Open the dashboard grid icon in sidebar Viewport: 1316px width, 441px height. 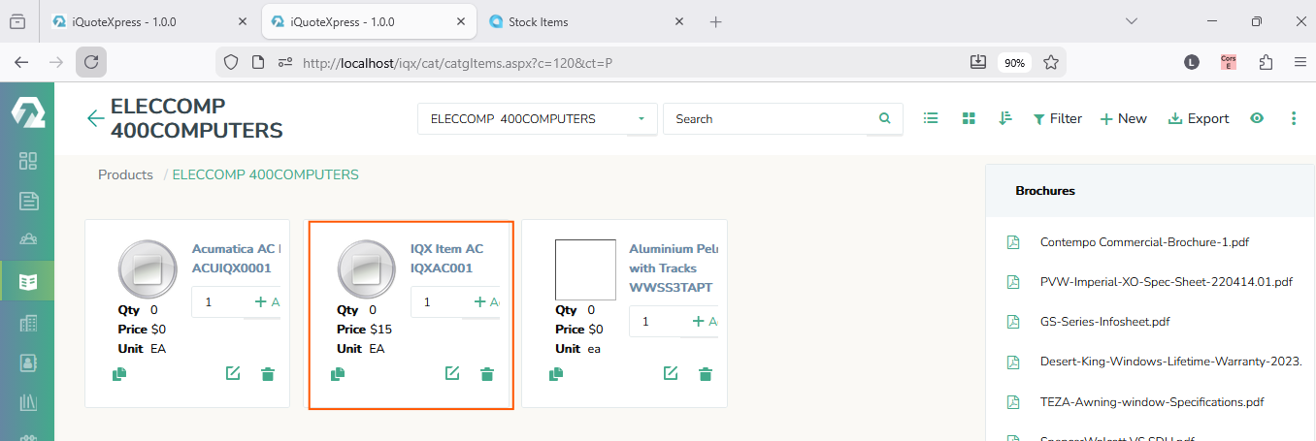pyautogui.click(x=28, y=161)
